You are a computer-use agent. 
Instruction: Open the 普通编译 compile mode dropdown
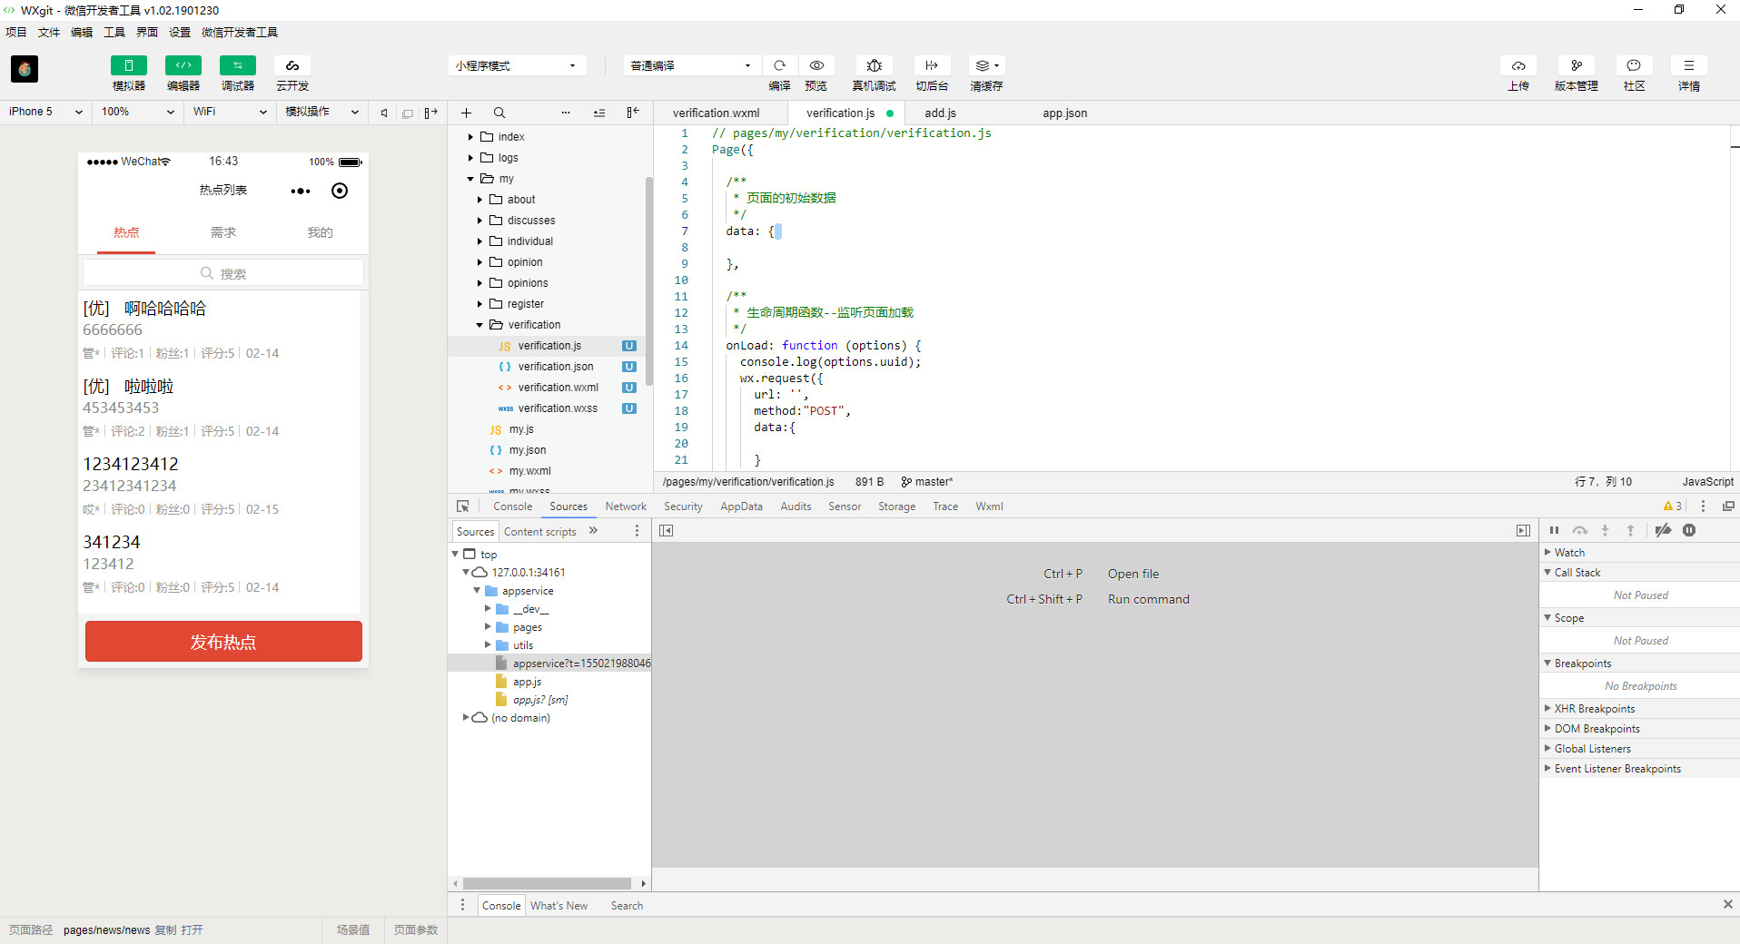pyautogui.click(x=691, y=65)
